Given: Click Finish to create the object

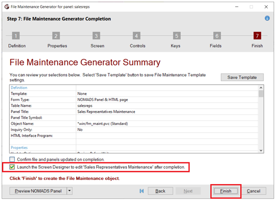Looking at the screenshot, I should point(226,191).
